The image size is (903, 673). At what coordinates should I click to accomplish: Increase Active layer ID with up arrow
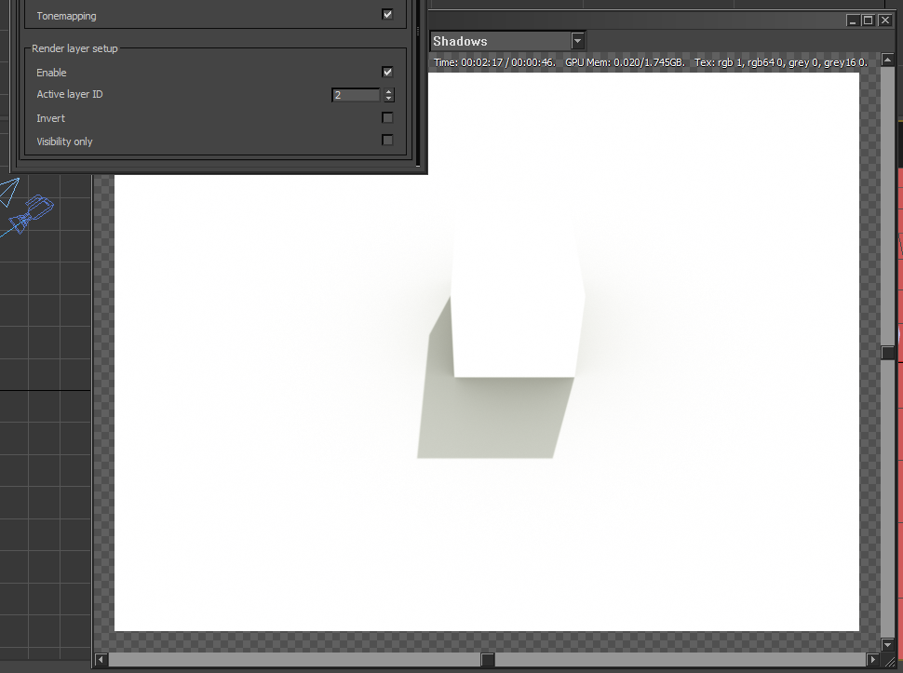[x=389, y=91]
